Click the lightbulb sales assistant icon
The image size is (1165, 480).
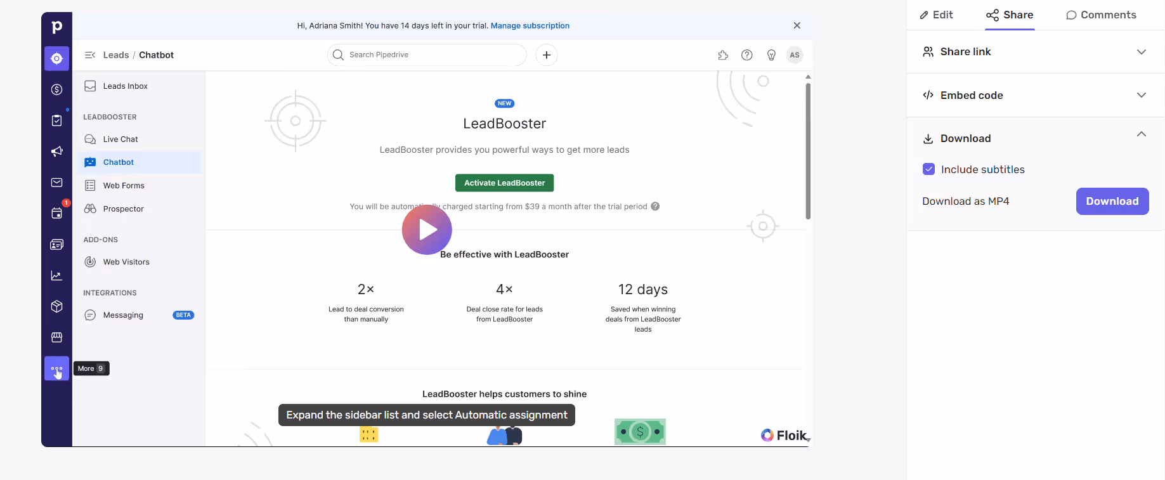(771, 55)
